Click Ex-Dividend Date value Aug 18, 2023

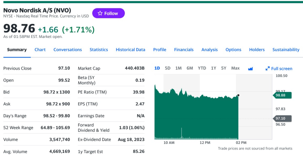pos(131,139)
